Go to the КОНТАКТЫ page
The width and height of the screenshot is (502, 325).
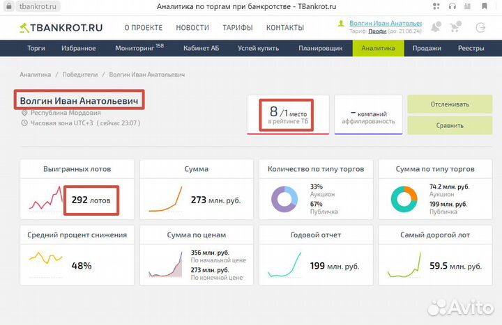pos(284,28)
